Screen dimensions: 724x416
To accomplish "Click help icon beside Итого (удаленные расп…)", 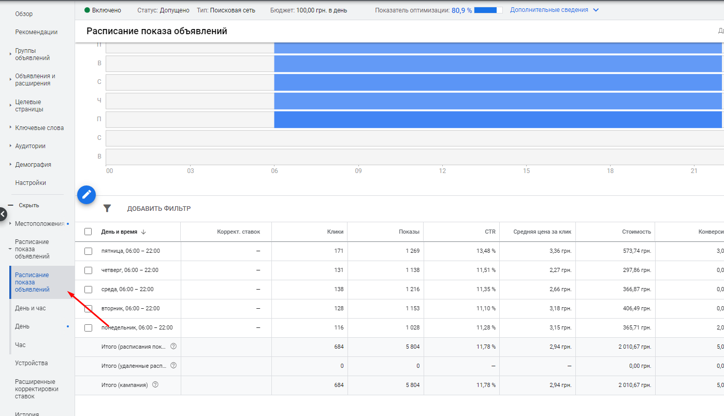I will [173, 366].
